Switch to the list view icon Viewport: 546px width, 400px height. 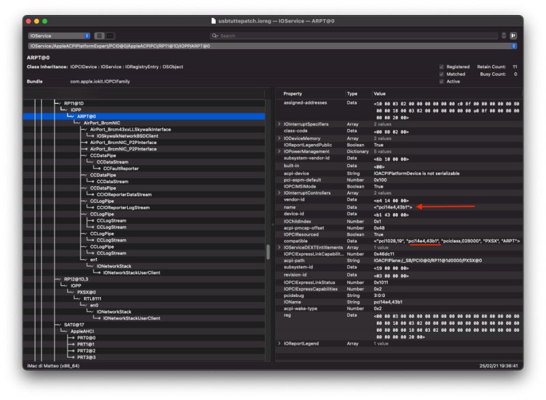pyautogui.click(x=99, y=35)
